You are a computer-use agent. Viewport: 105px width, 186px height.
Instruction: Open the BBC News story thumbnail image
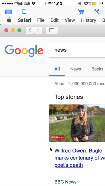click(77, 123)
